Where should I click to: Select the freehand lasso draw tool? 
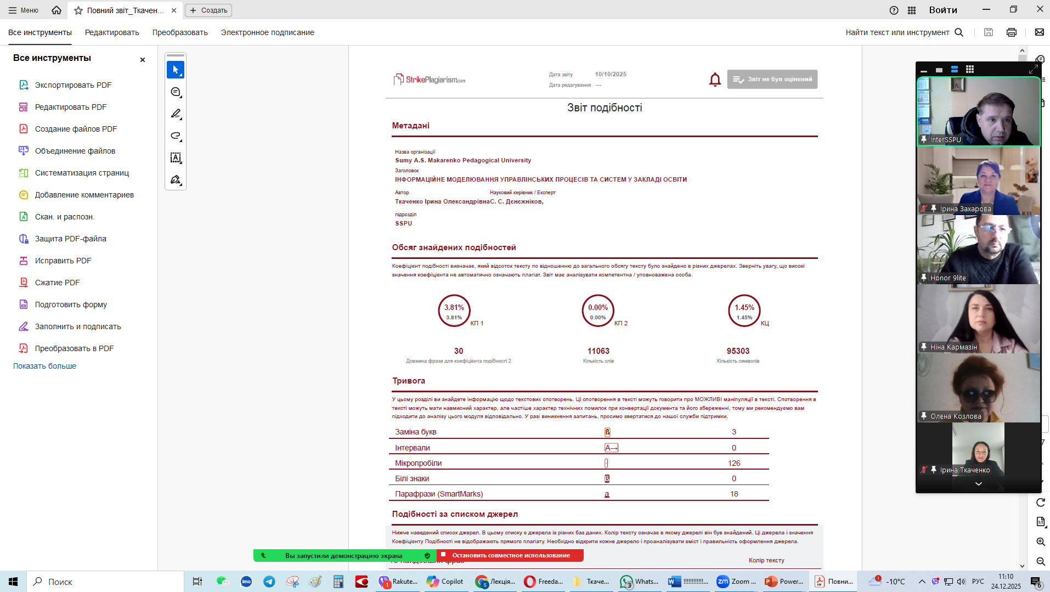pos(176,136)
